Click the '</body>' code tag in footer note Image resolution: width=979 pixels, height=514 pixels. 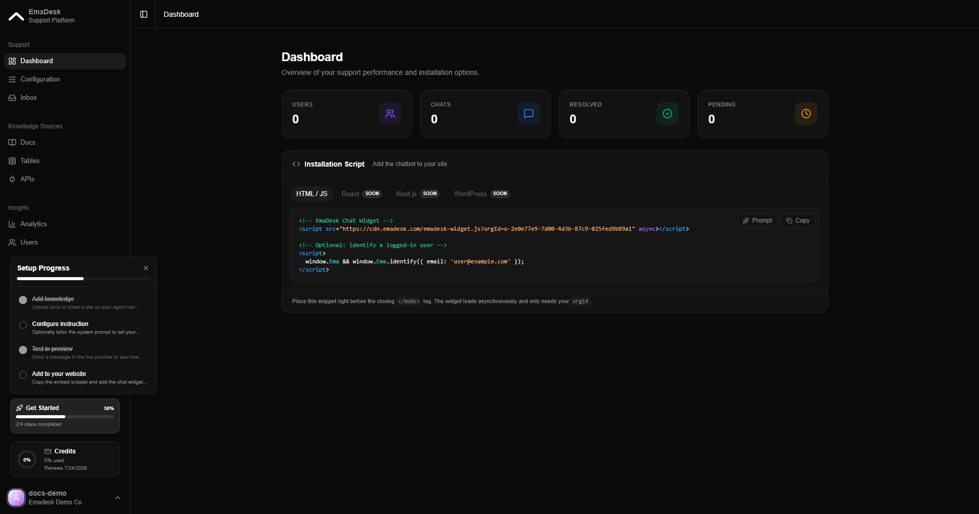click(x=409, y=302)
